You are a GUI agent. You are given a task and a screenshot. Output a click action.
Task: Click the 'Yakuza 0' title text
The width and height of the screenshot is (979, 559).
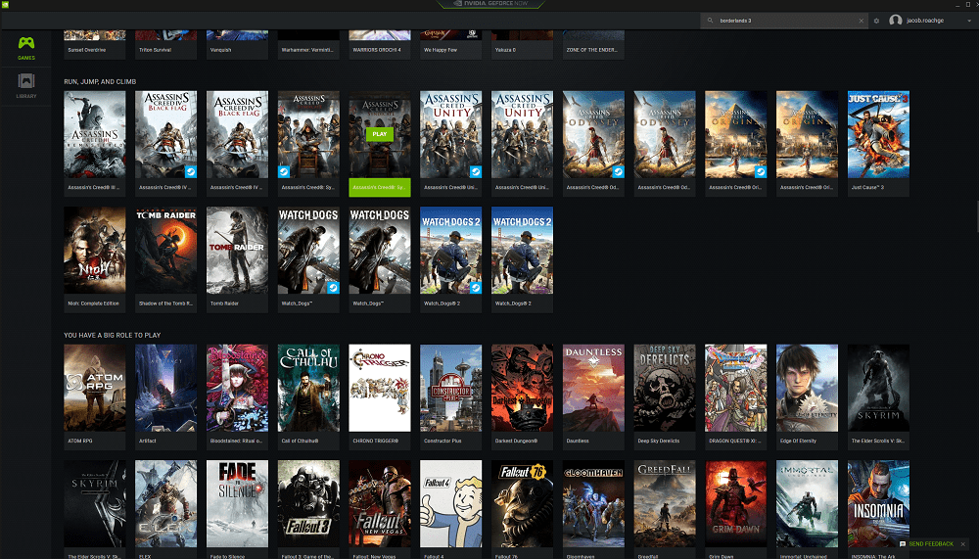(x=505, y=50)
